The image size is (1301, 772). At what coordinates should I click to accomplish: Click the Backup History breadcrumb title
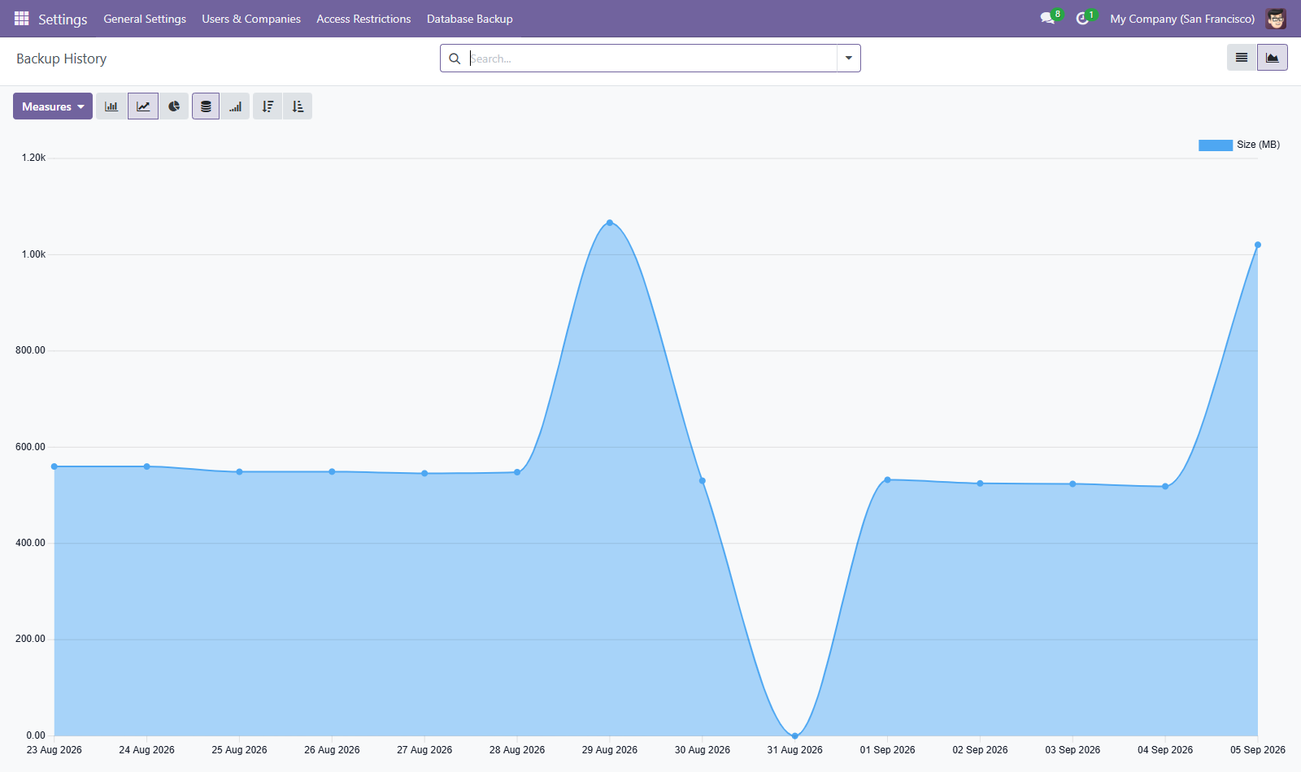click(62, 59)
